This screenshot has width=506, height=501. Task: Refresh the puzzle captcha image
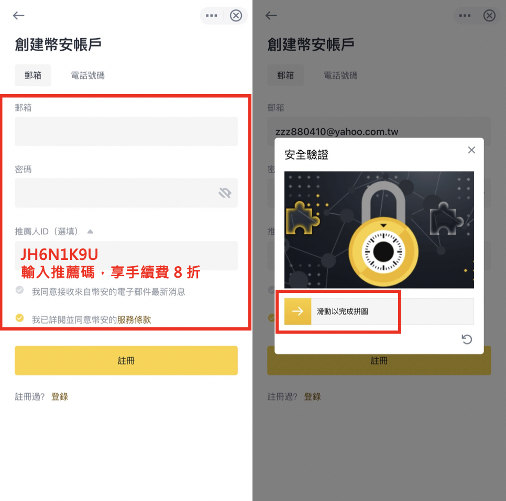[467, 339]
